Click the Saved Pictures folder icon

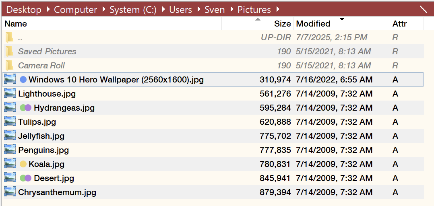[x=9, y=51]
